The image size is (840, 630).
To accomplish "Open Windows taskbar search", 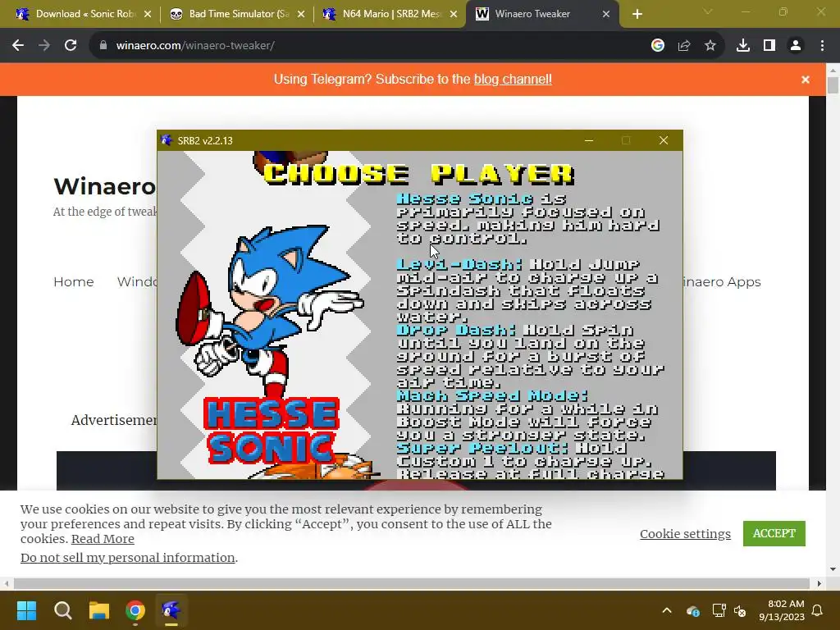I will click(62, 610).
